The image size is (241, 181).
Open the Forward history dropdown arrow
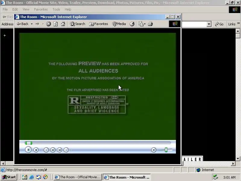point(43,24)
